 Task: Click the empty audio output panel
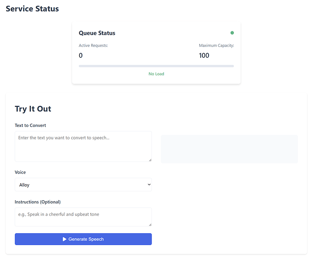click(x=229, y=149)
